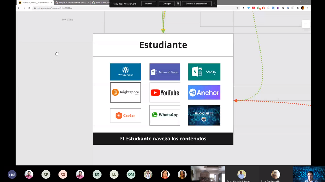Click the 'New frame' label
Screen dimensions: 325x182
[x=67, y=20]
